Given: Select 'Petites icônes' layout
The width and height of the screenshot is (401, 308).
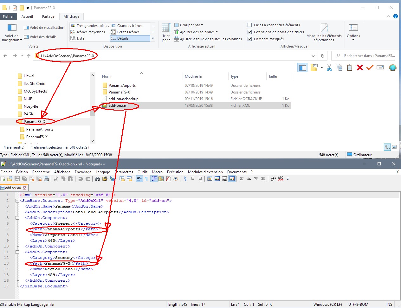Looking at the screenshot, I should [x=125, y=32].
